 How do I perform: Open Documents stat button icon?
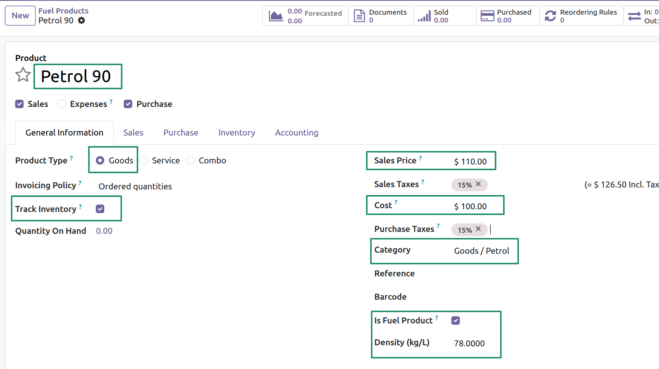(360, 16)
